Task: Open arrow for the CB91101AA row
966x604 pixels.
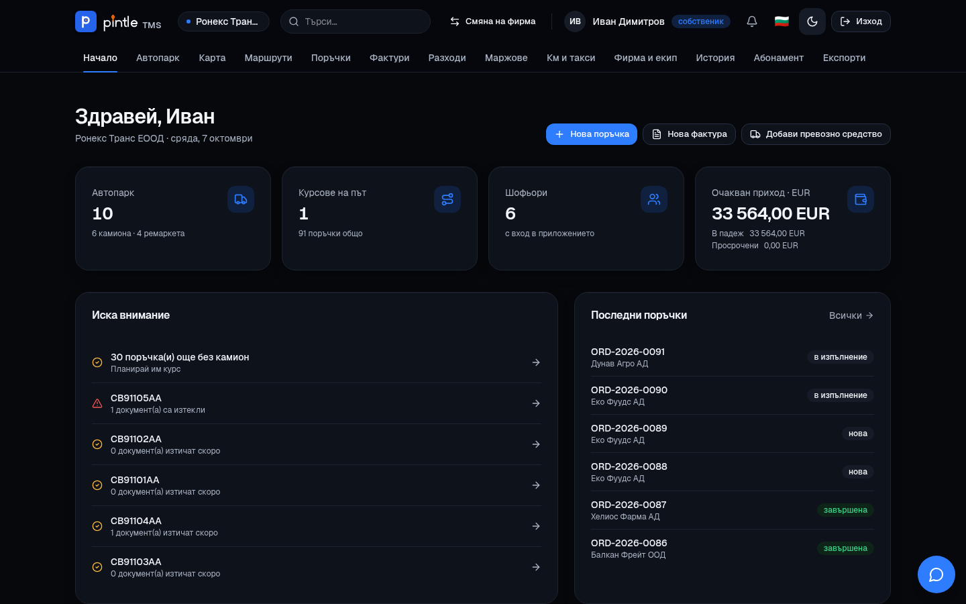Action: click(x=536, y=485)
